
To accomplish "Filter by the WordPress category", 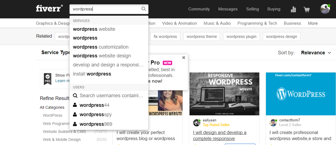I will click(52, 115).
